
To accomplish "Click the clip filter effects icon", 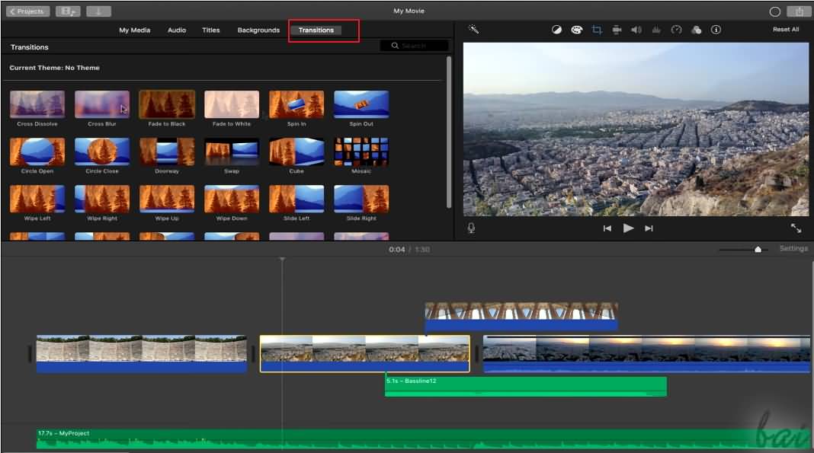I will point(697,30).
